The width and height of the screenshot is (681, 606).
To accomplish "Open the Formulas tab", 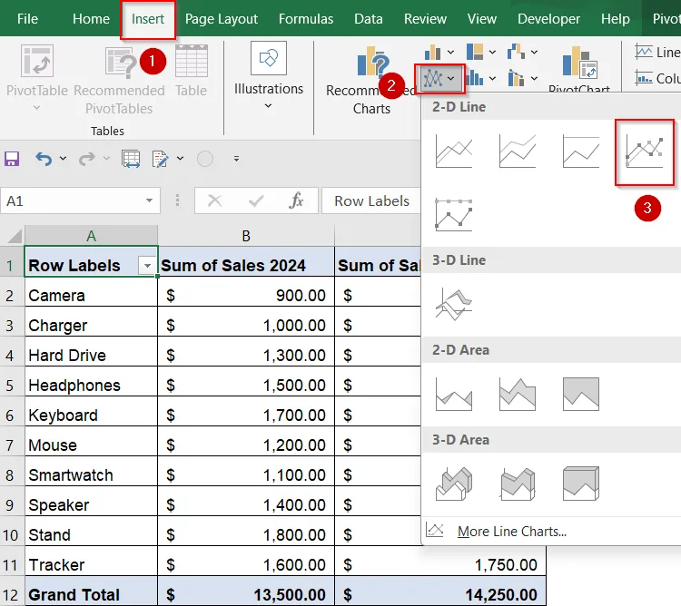I will [306, 19].
